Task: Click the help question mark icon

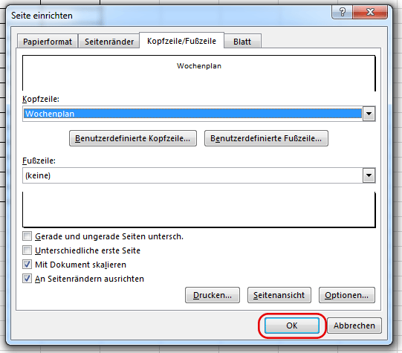Action: [x=342, y=12]
